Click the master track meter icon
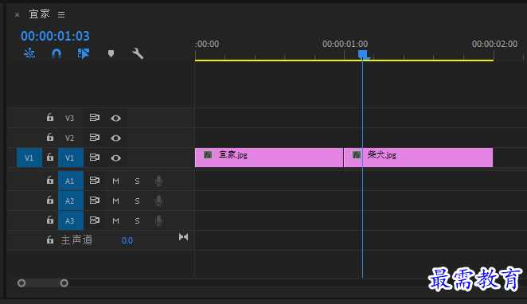527x304 pixels. pos(184,237)
